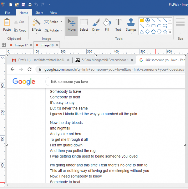This screenshot has height=189, width=188.
Task: Choose the Text tool
Action: [x=118, y=24]
